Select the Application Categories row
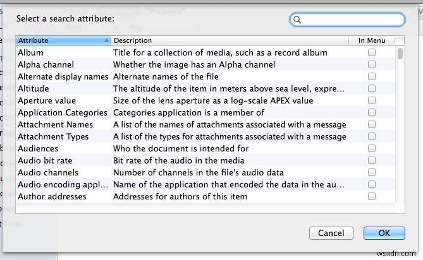Viewport: 423px width, 260px height. pyautogui.click(x=63, y=113)
